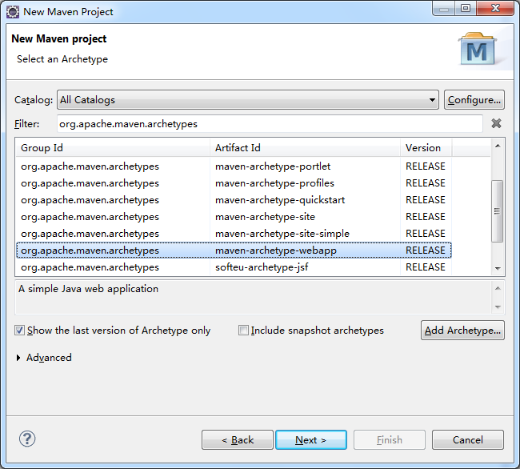Click the Add Archetype... button
Screen dimensions: 520x469
[x=462, y=331]
